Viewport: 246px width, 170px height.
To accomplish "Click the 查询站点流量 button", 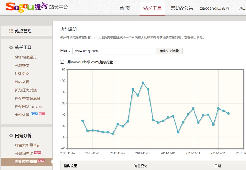I will (169, 51).
